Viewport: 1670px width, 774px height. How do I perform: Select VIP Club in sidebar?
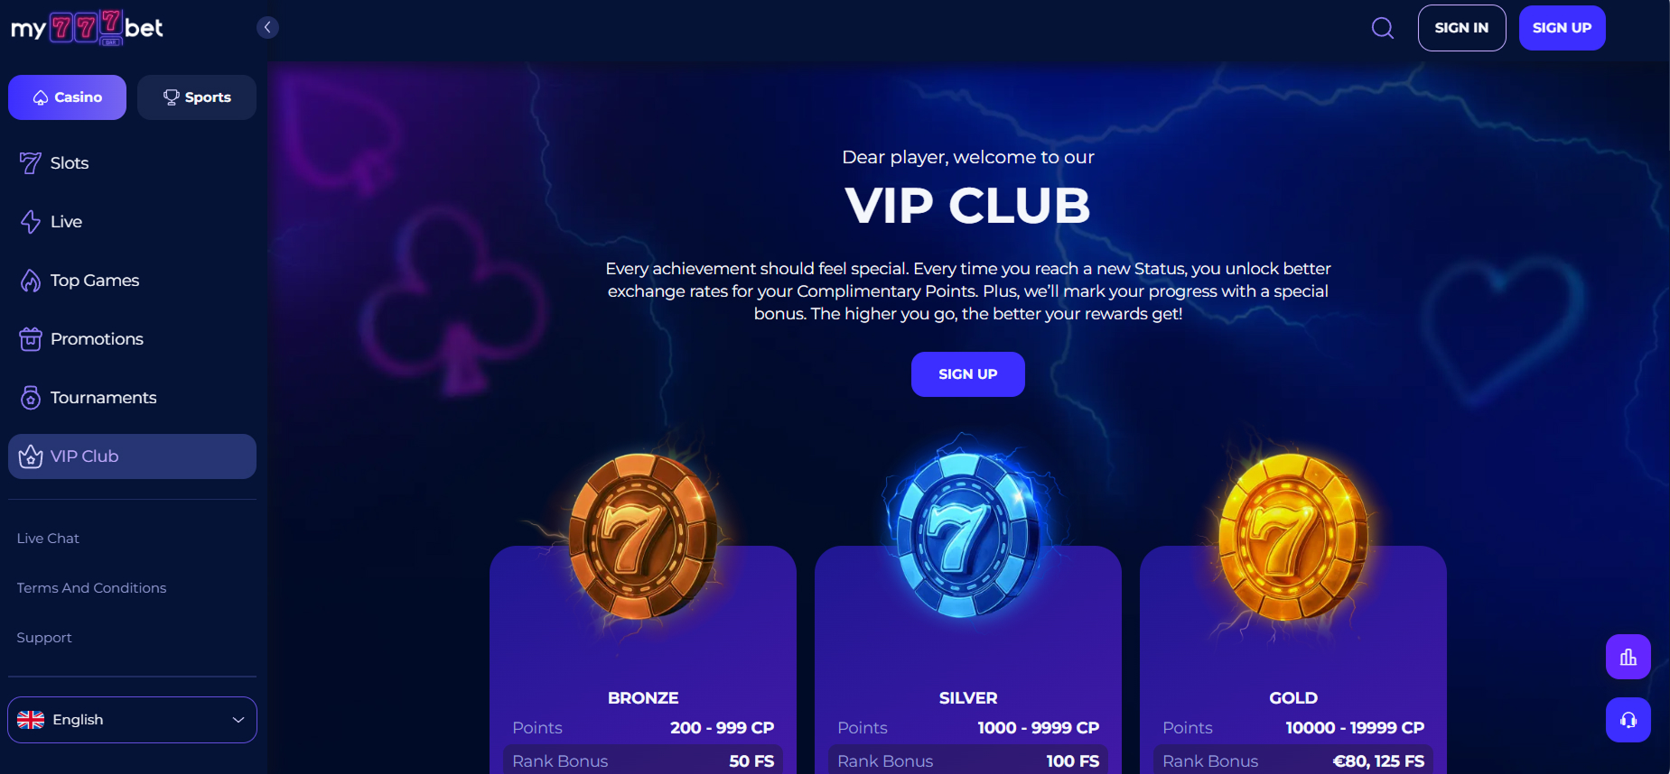[x=132, y=456]
